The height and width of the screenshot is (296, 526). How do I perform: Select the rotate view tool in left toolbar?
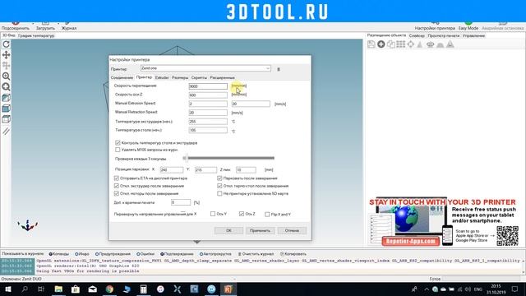click(x=6, y=44)
